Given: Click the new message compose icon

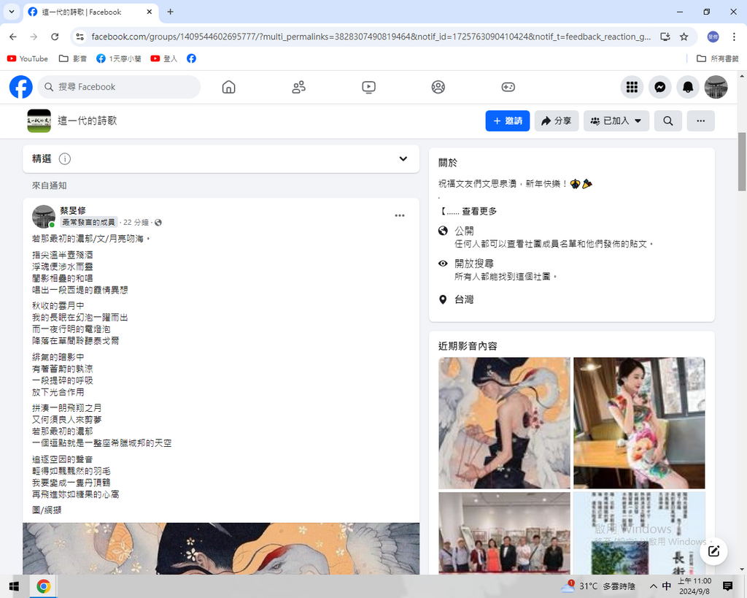Looking at the screenshot, I should 714,551.
